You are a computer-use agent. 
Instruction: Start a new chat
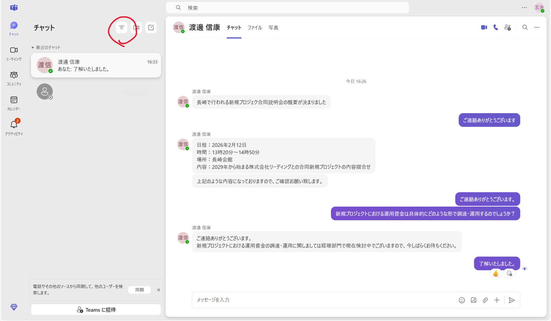(x=151, y=28)
